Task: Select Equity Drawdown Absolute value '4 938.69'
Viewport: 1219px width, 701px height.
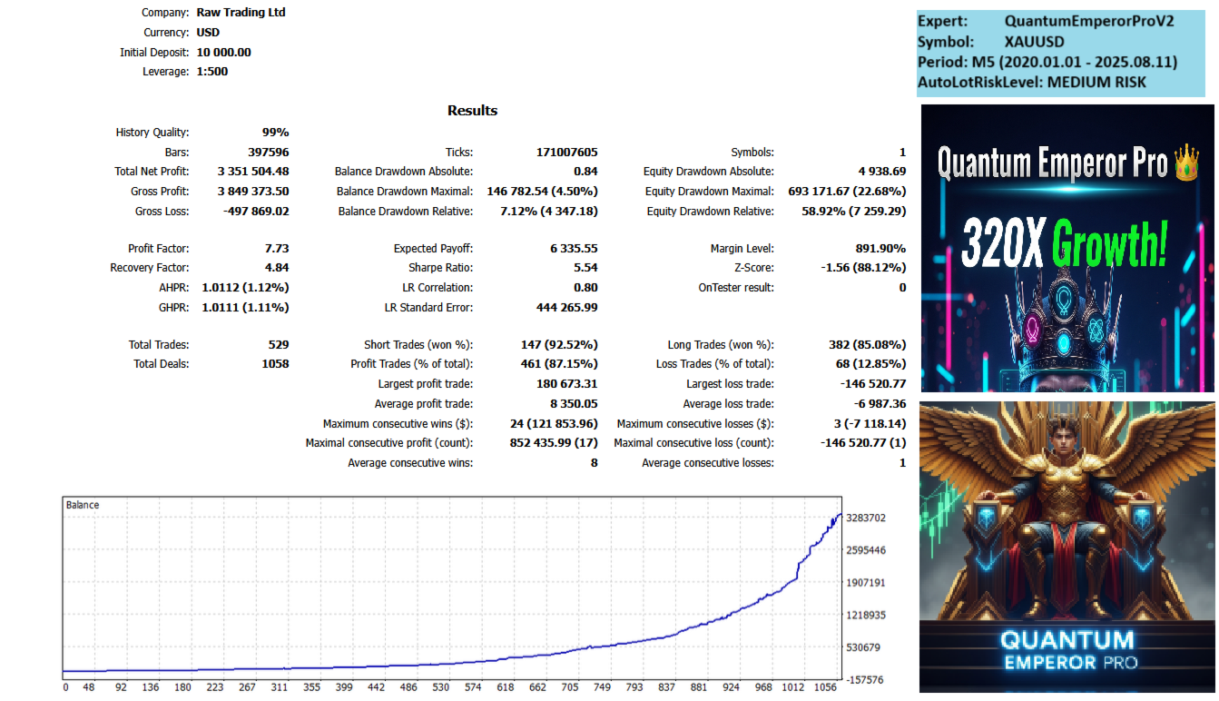Action: (881, 172)
